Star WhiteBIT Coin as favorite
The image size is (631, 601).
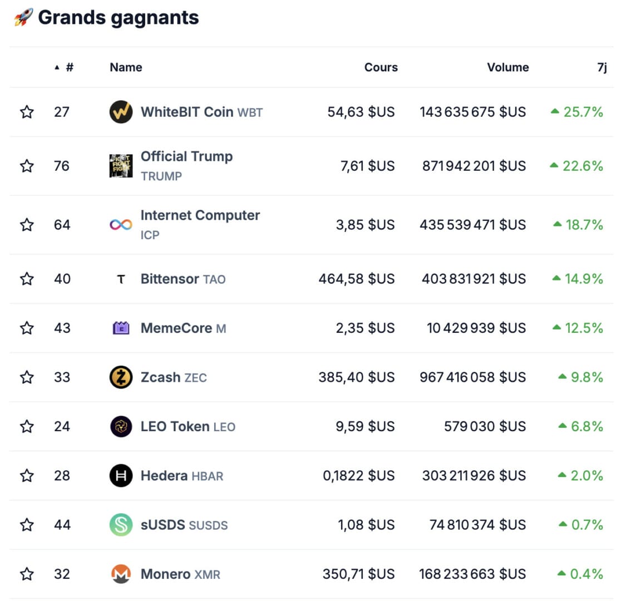click(27, 112)
